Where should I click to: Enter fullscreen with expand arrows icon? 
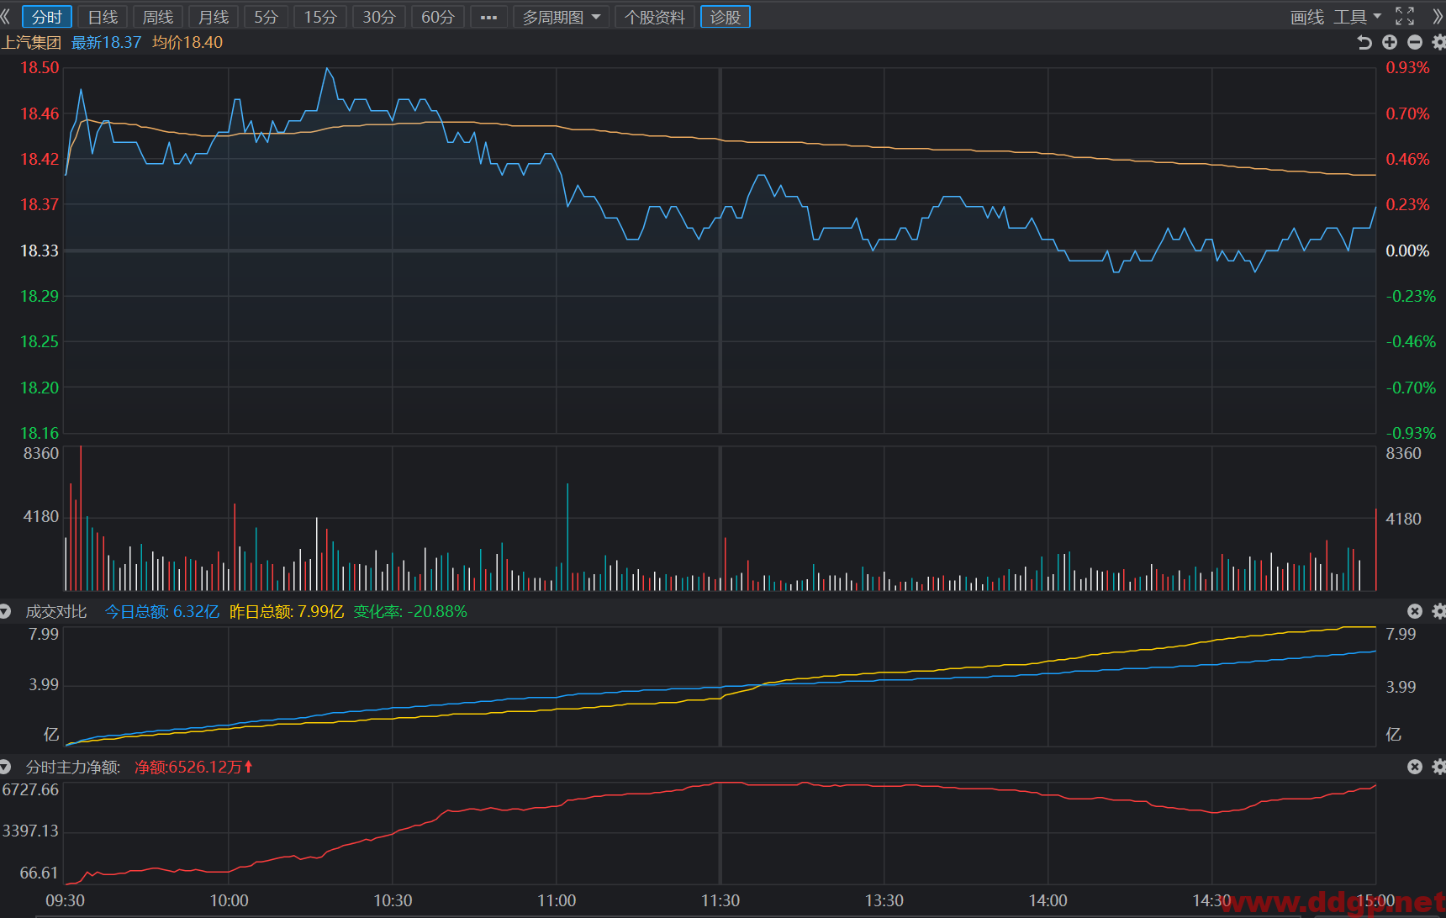[x=1405, y=16]
